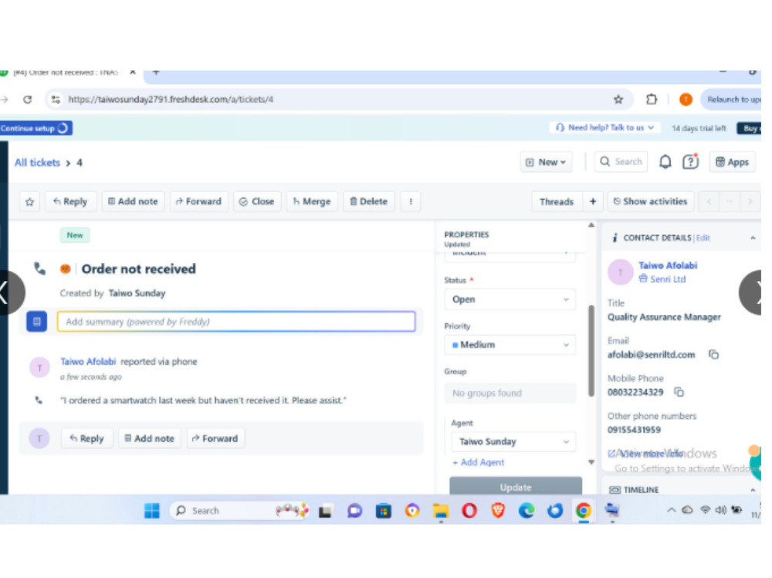Open Microsoft Store from the taskbar
Image resolution: width=772 pixels, height=578 pixels.
(x=384, y=511)
